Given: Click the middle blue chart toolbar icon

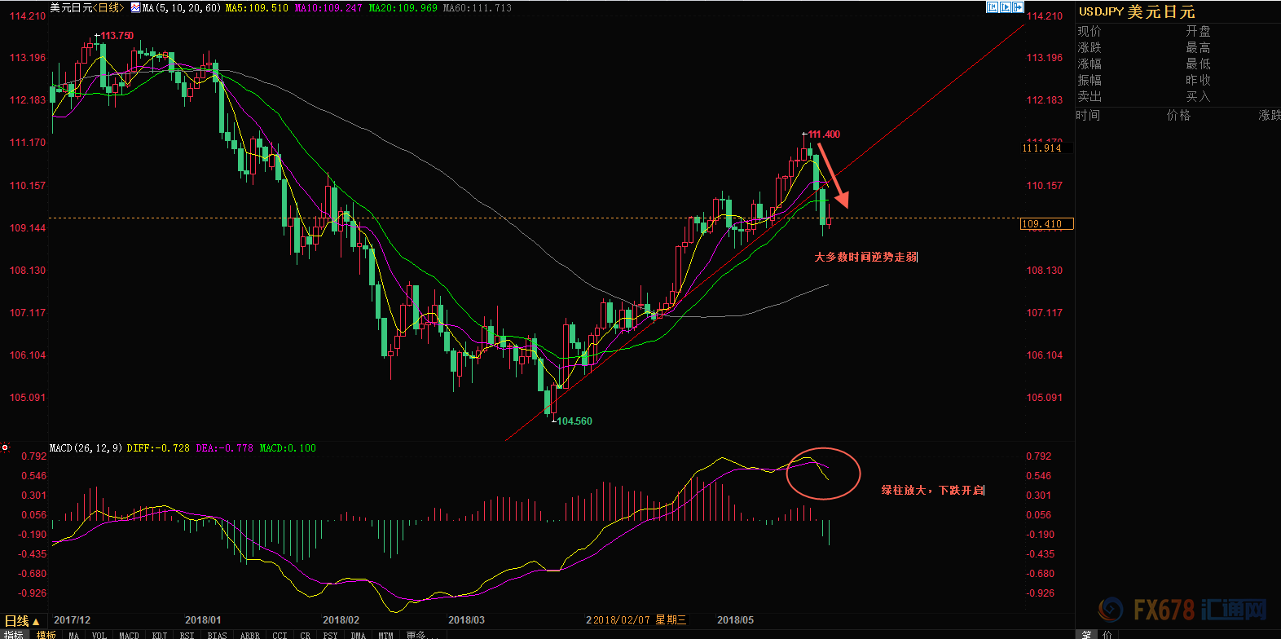Looking at the screenshot, I should click(x=1005, y=7).
